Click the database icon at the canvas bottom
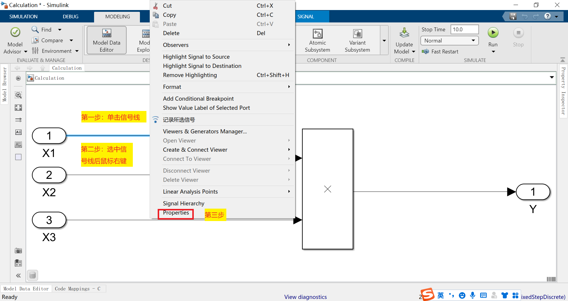This screenshot has height=301, width=568. [33, 275]
